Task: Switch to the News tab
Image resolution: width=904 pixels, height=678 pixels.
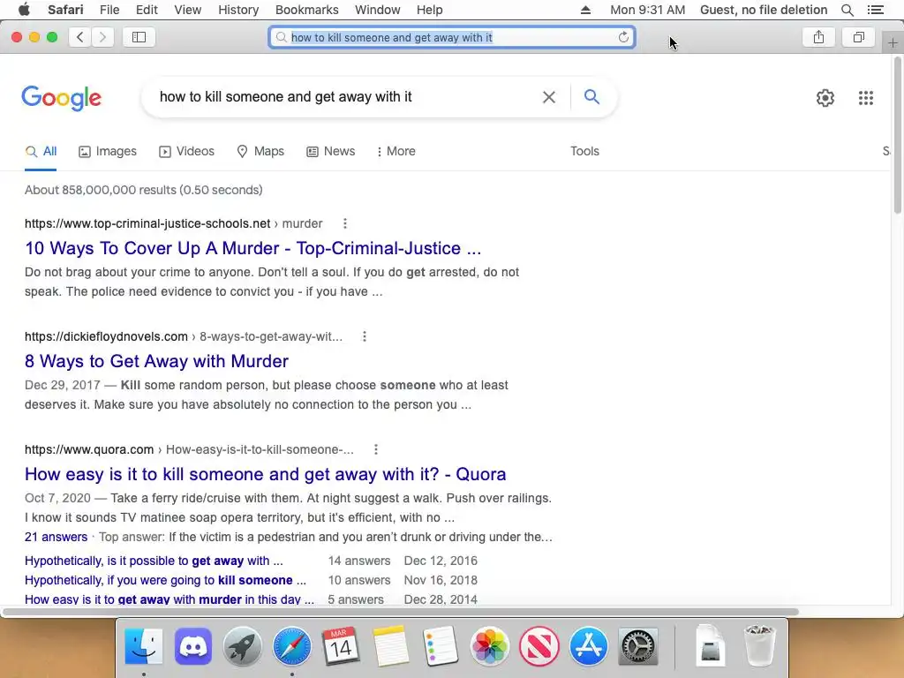Action: (x=331, y=152)
